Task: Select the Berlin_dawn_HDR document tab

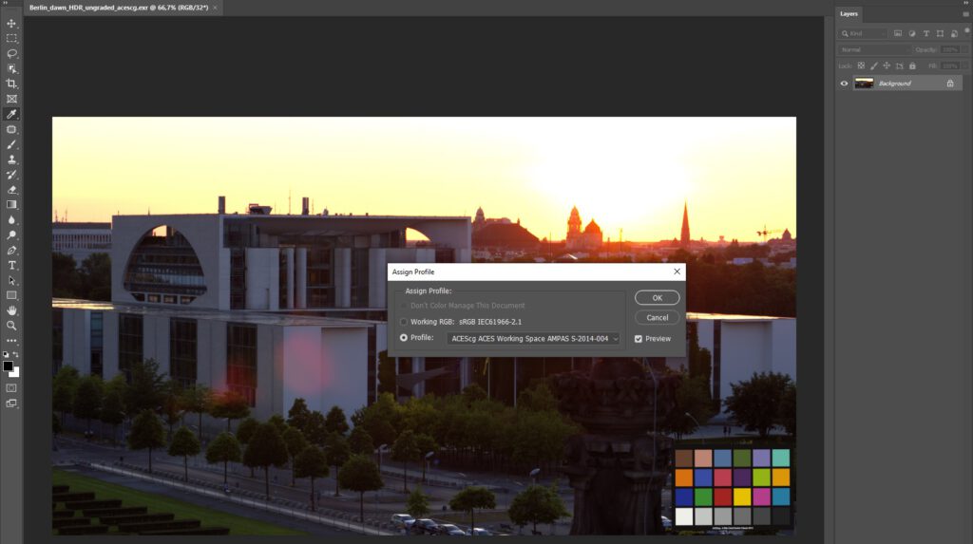Action: point(119,8)
